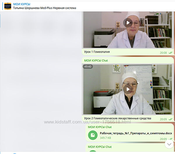Viewport: 175px width, 154px height.
Task: Click the green document icon of the docx file
Action: pyautogui.click(x=93, y=135)
